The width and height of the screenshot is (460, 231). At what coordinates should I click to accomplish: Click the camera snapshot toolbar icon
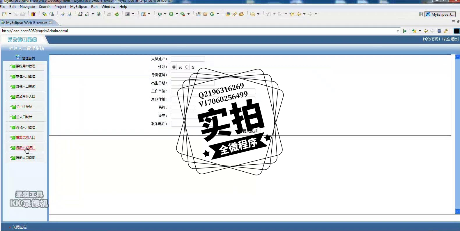pyautogui.click(x=128, y=14)
